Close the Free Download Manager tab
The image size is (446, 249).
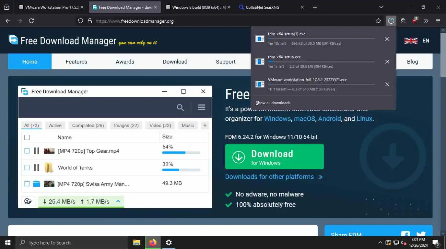pos(155,7)
